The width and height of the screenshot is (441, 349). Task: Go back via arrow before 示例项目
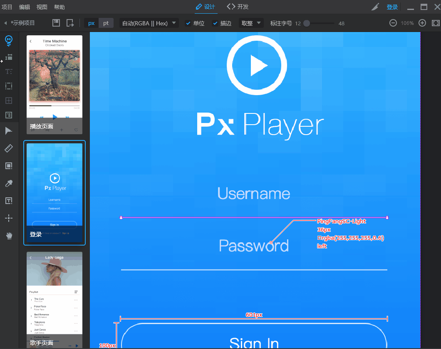[x=5, y=23]
